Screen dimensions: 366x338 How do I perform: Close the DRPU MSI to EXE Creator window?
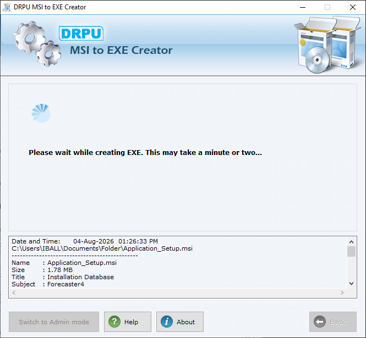(353, 7)
